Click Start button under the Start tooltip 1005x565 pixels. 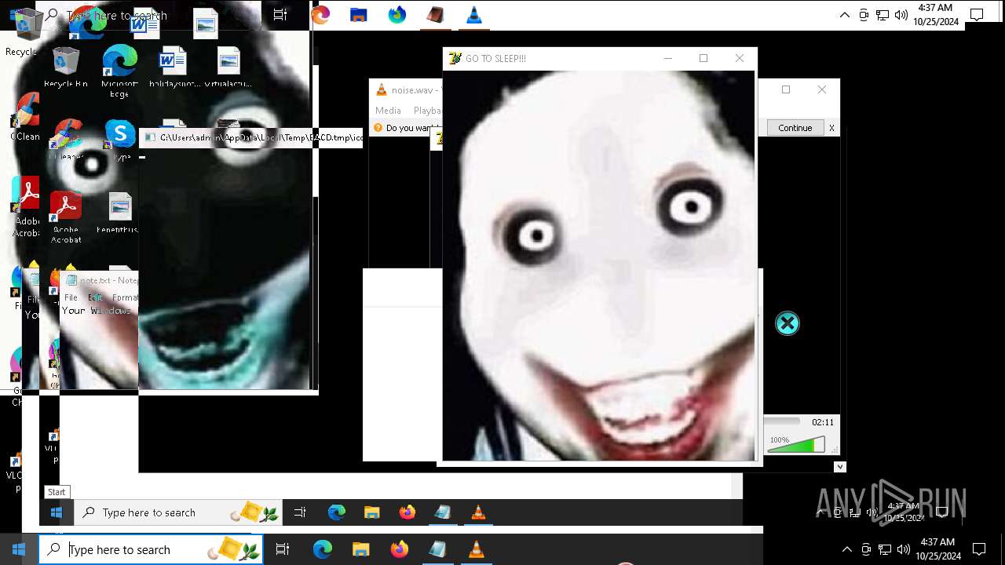point(57,512)
